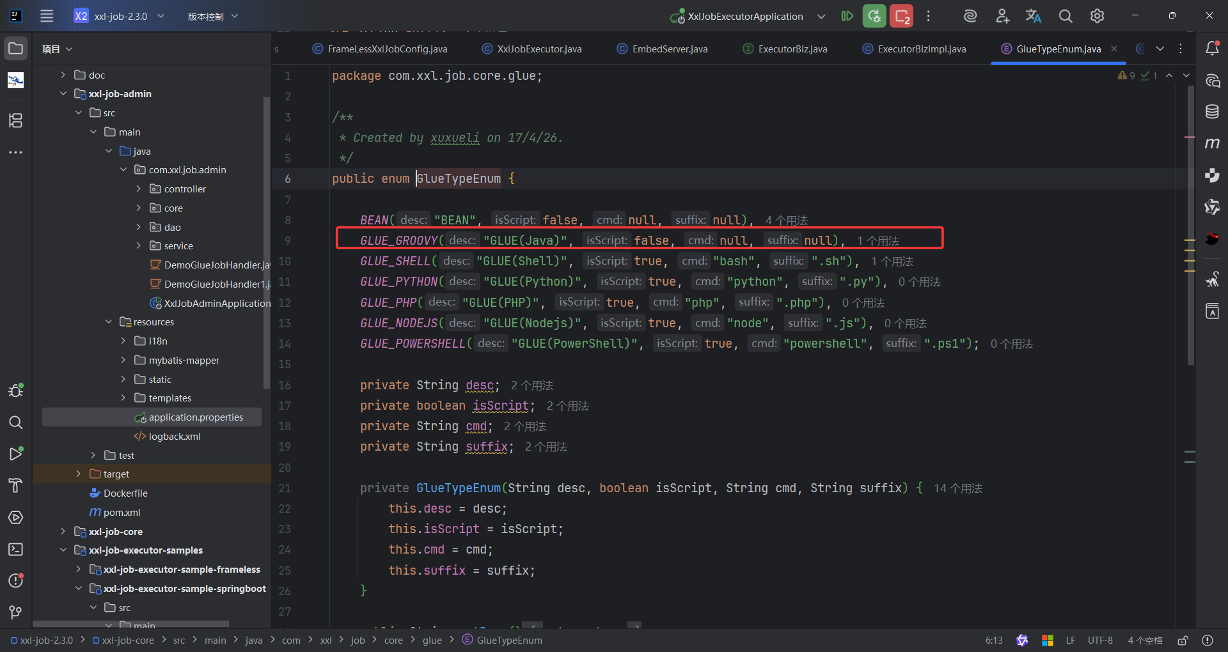Open the Maven tool window

[x=1212, y=143]
